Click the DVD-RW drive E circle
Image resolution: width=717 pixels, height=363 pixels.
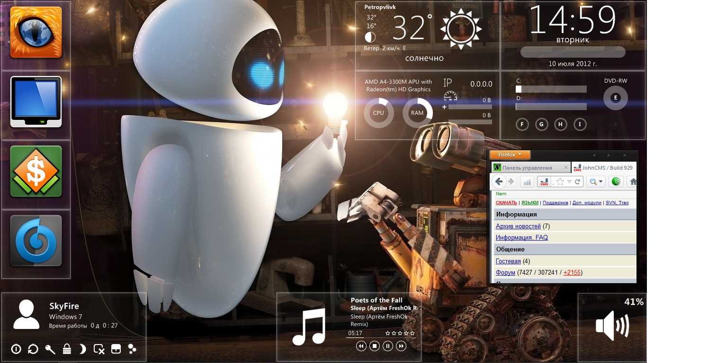pos(615,98)
